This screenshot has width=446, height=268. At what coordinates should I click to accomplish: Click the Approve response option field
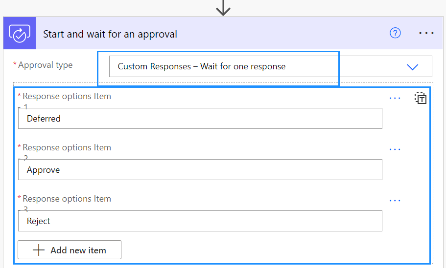(200, 169)
